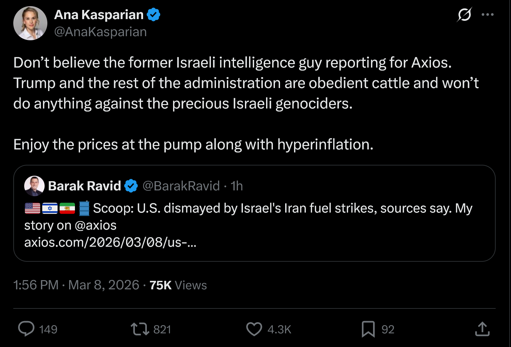Like the post with heart icon
The height and width of the screenshot is (347, 511).
254,329
